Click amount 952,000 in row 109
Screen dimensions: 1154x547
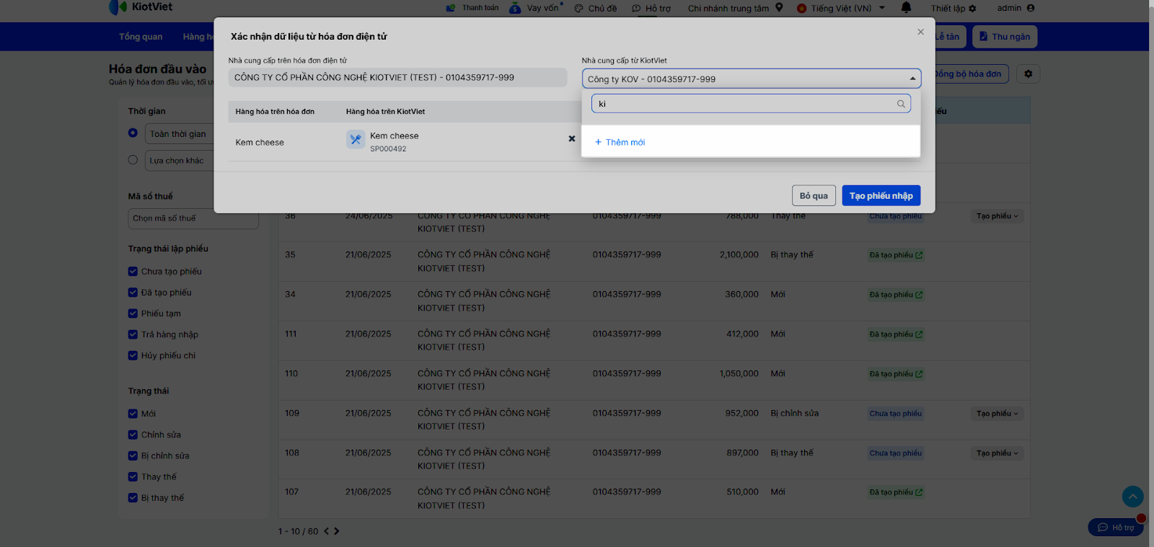[742, 414]
